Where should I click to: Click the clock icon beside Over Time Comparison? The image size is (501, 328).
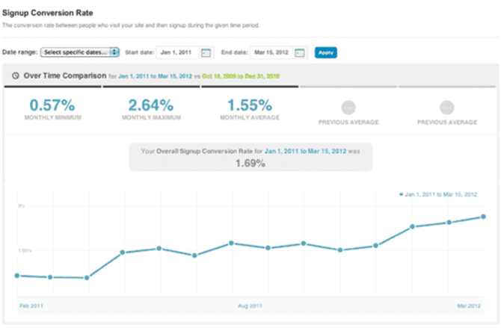coord(16,75)
